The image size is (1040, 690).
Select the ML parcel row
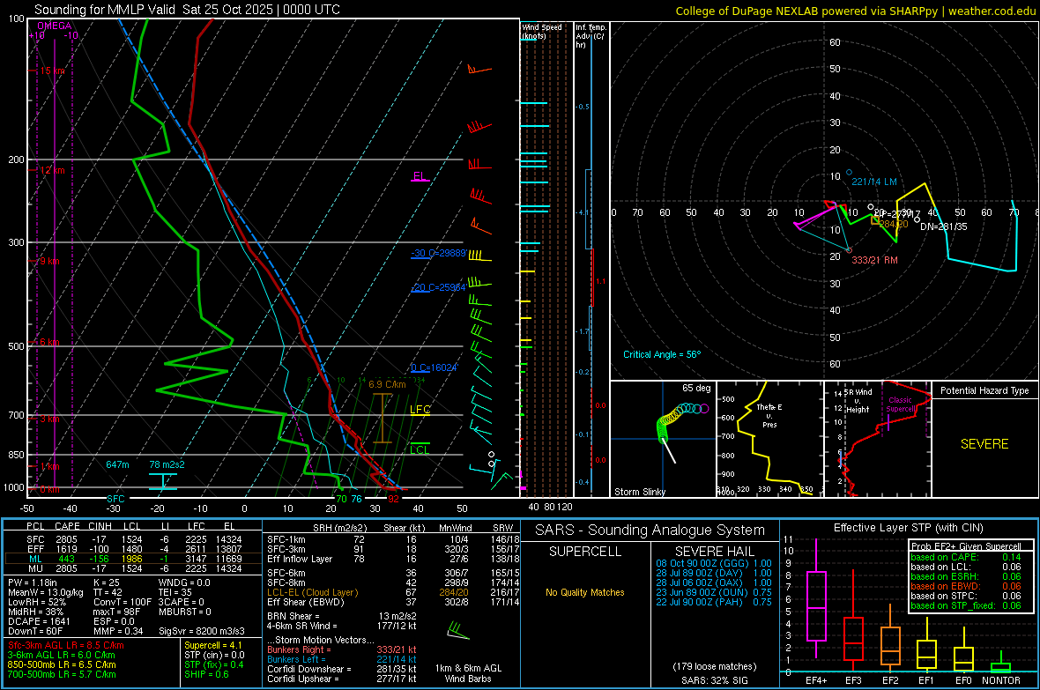click(x=133, y=559)
